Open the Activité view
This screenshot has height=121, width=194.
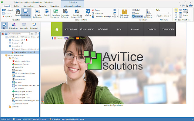coord(47,12)
